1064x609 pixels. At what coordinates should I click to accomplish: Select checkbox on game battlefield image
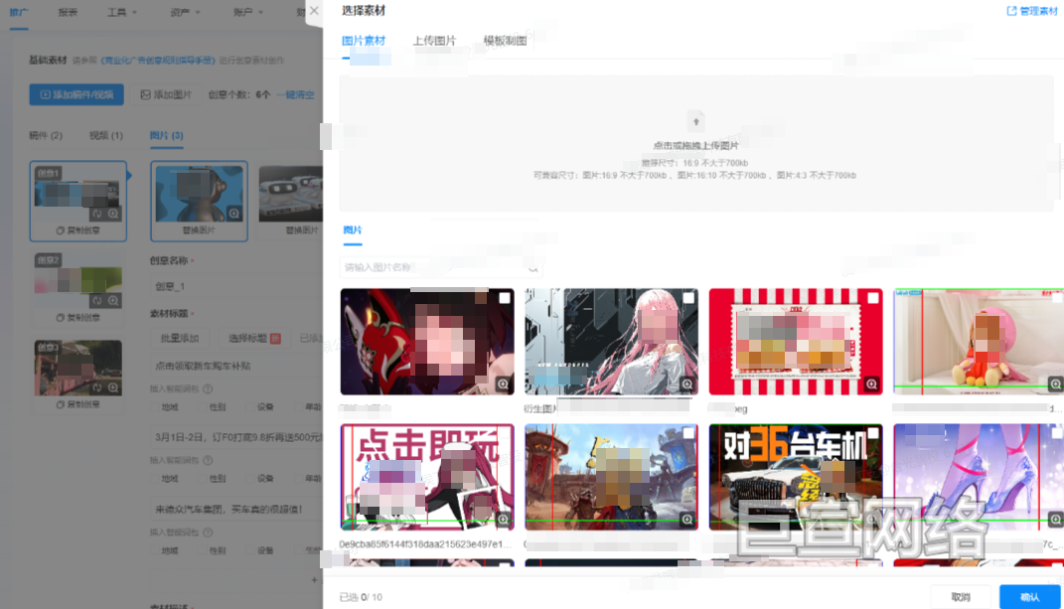pyautogui.click(x=688, y=433)
